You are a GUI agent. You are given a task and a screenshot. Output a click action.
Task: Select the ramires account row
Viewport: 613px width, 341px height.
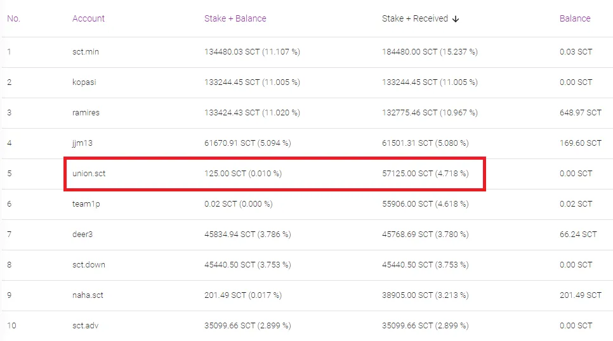[86, 112]
